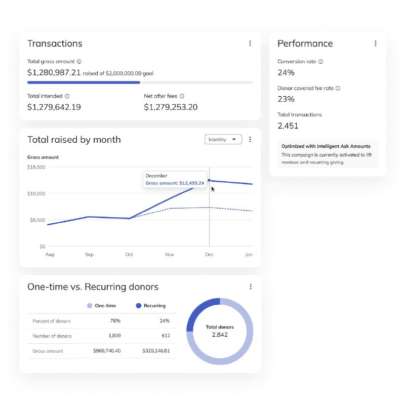
Task: Click info icon next to Conversion rate
Action: click(321, 62)
